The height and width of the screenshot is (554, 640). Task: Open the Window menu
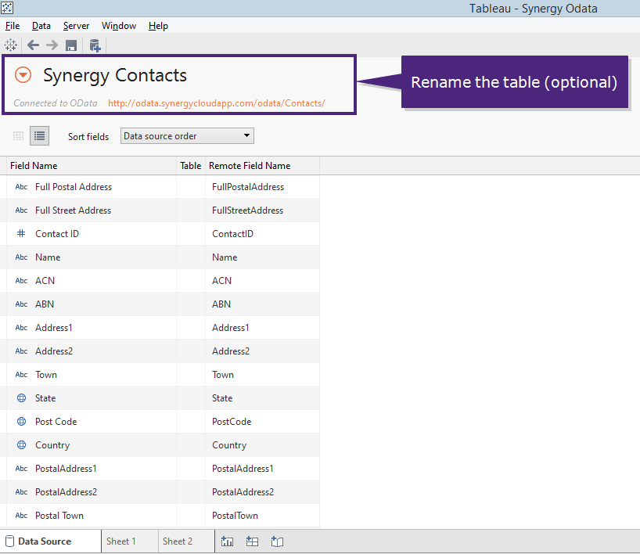point(119,26)
